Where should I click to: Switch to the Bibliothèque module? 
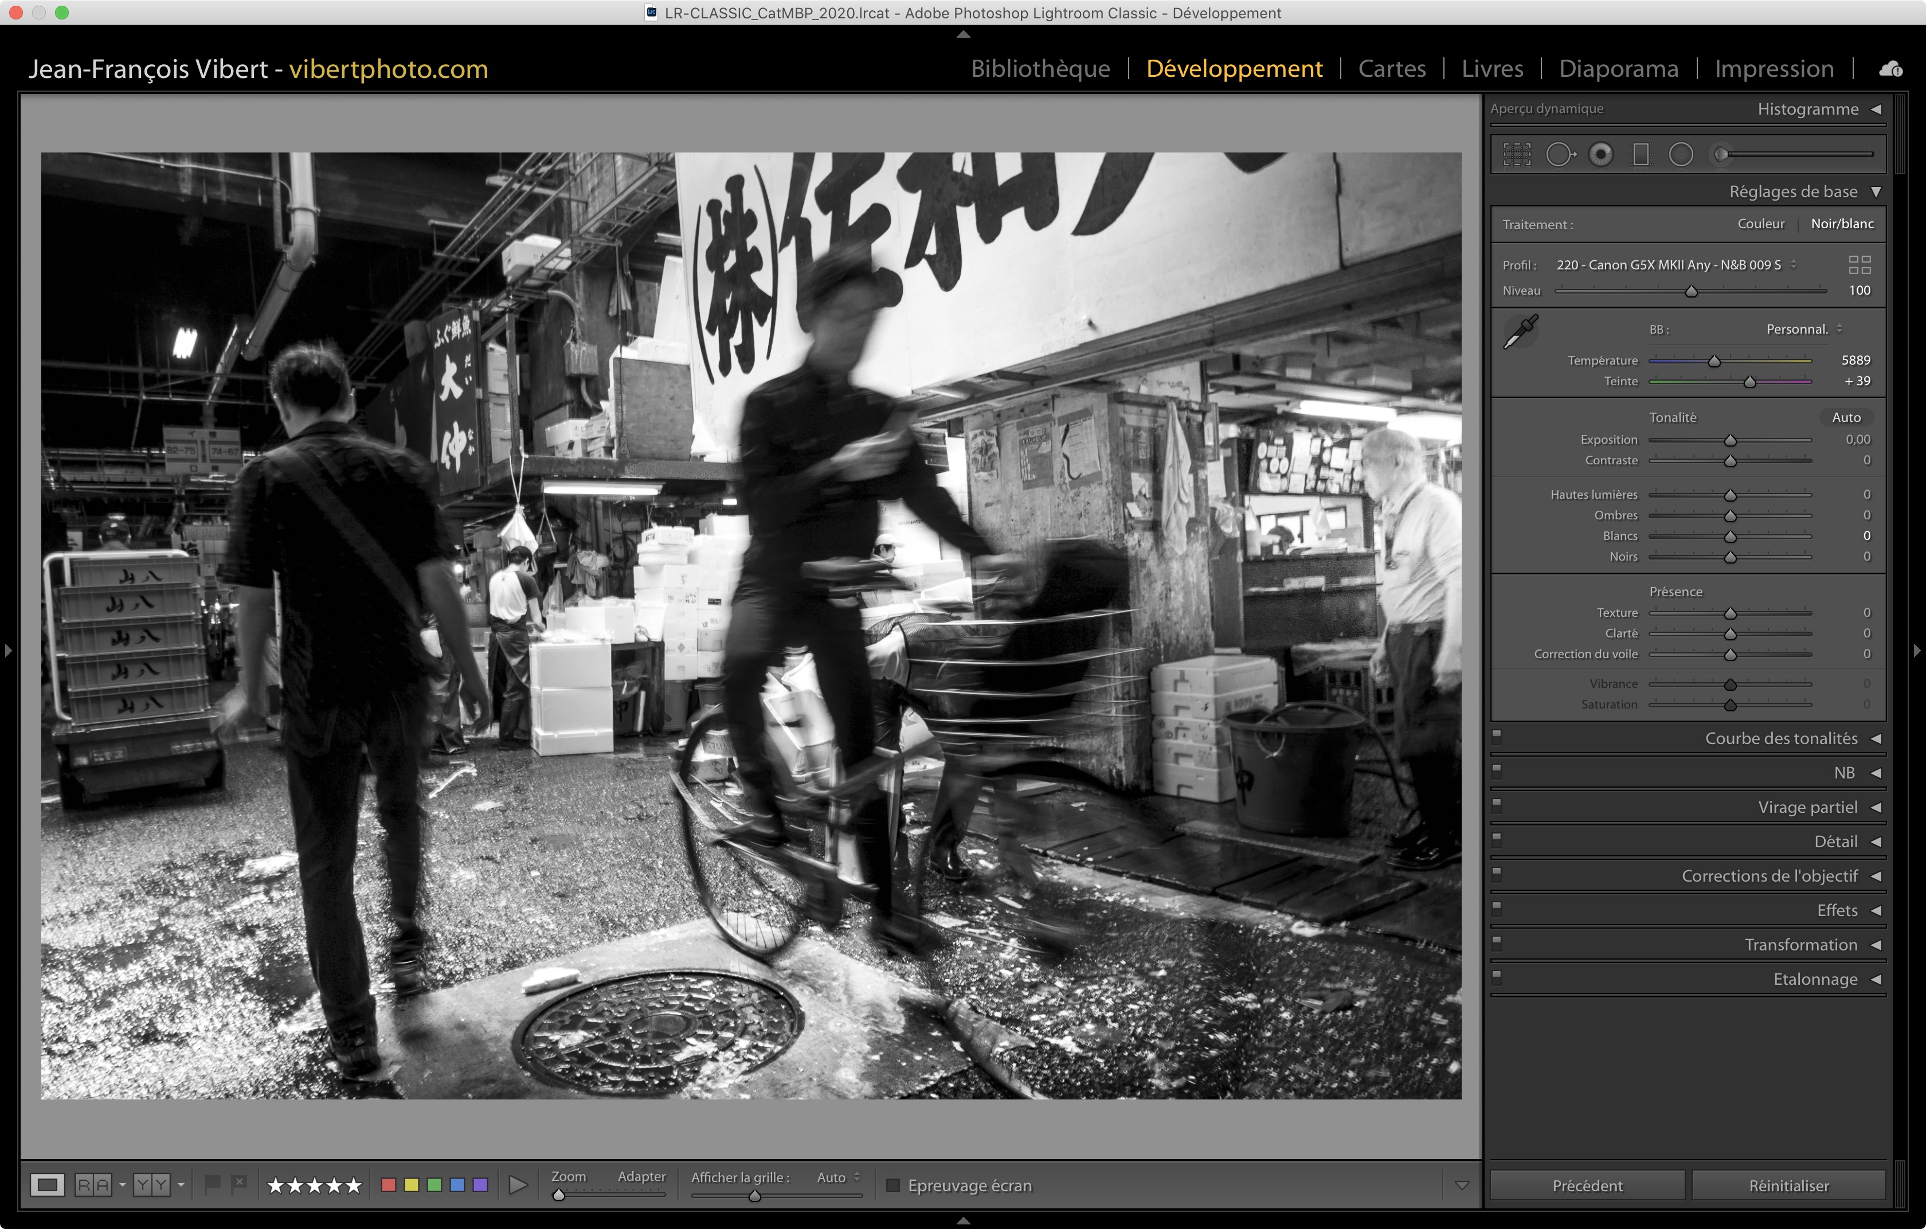1040,69
